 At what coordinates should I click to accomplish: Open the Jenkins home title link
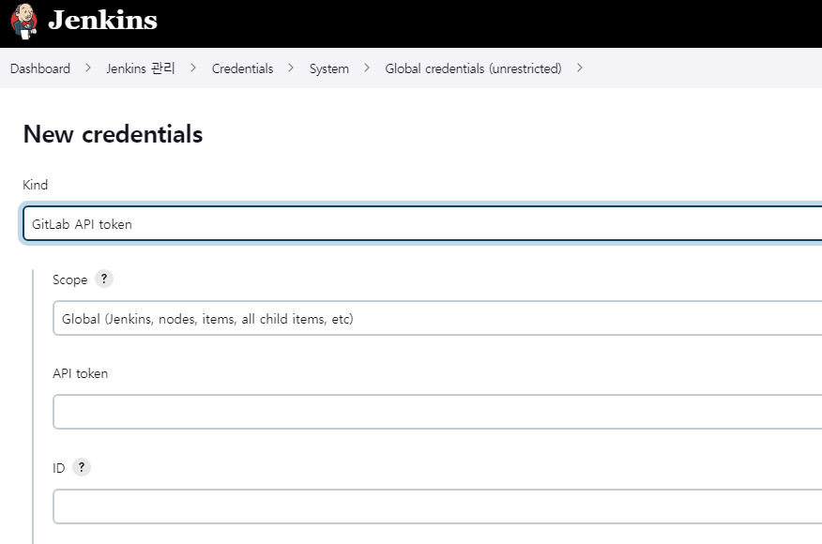pyautogui.click(x=103, y=21)
